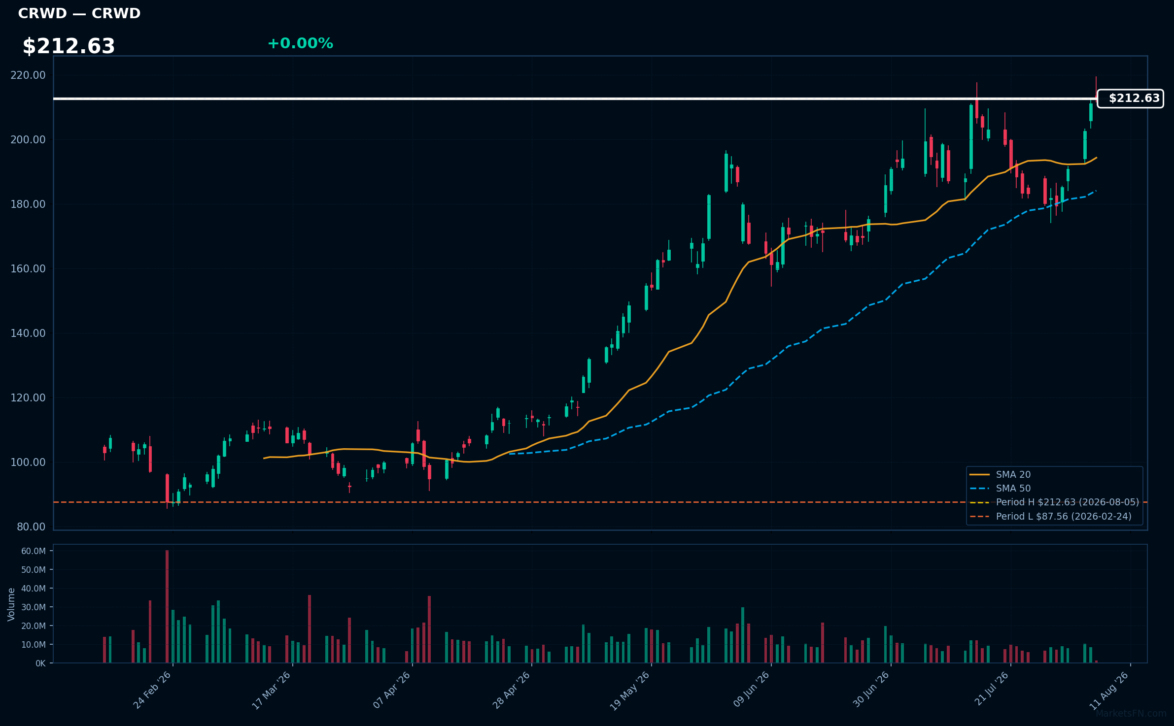Viewport: 1174px width, 726px height.
Task: Click the 80.00 price axis label
Action: tap(31, 527)
